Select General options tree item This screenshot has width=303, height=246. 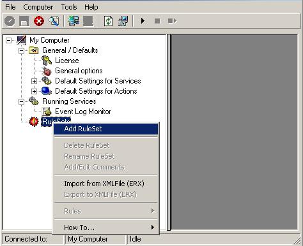79,71
